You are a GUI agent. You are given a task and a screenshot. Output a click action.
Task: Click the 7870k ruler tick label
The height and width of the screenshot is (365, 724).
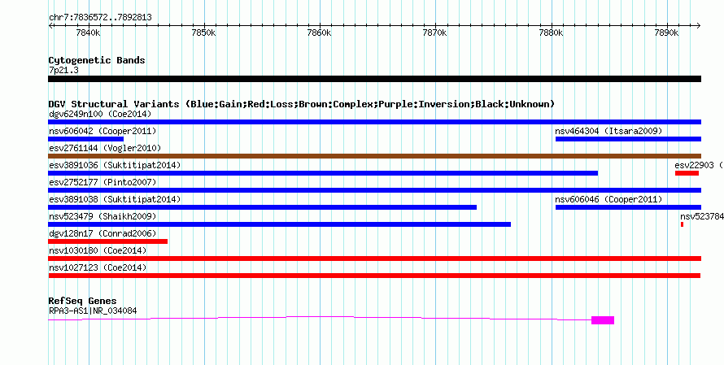(x=435, y=33)
